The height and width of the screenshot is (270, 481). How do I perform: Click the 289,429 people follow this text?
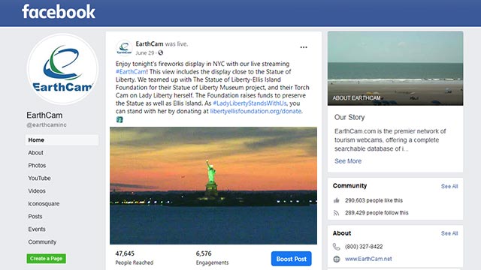click(377, 213)
